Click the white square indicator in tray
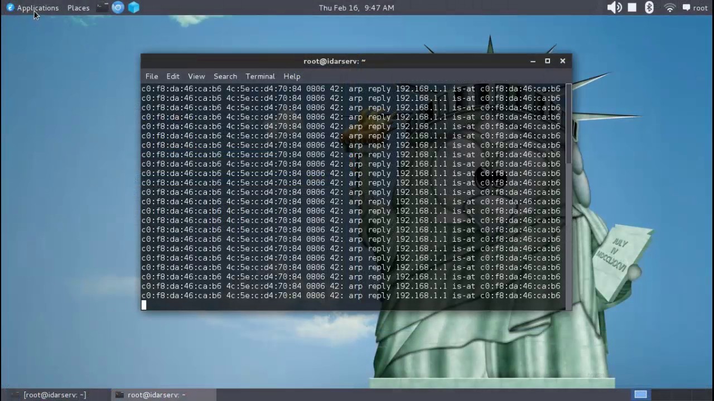This screenshot has width=714, height=401. pyautogui.click(x=632, y=8)
